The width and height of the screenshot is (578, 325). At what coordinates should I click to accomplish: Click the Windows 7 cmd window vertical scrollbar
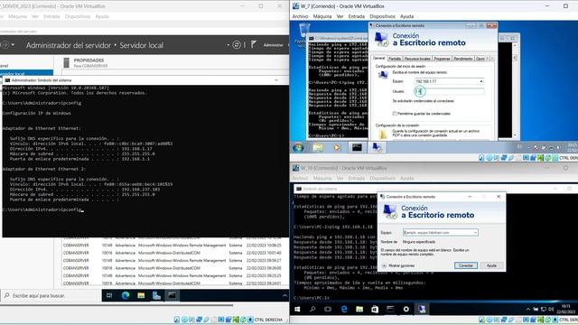click(x=515, y=89)
